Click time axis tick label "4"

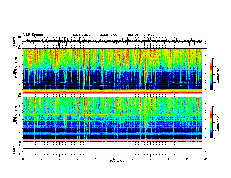click(x=96, y=159)
